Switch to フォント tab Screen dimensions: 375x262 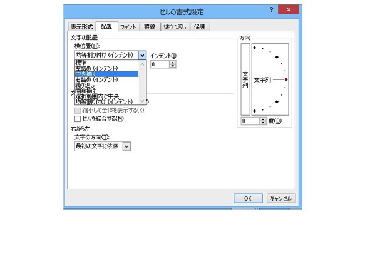click(128, 27)
